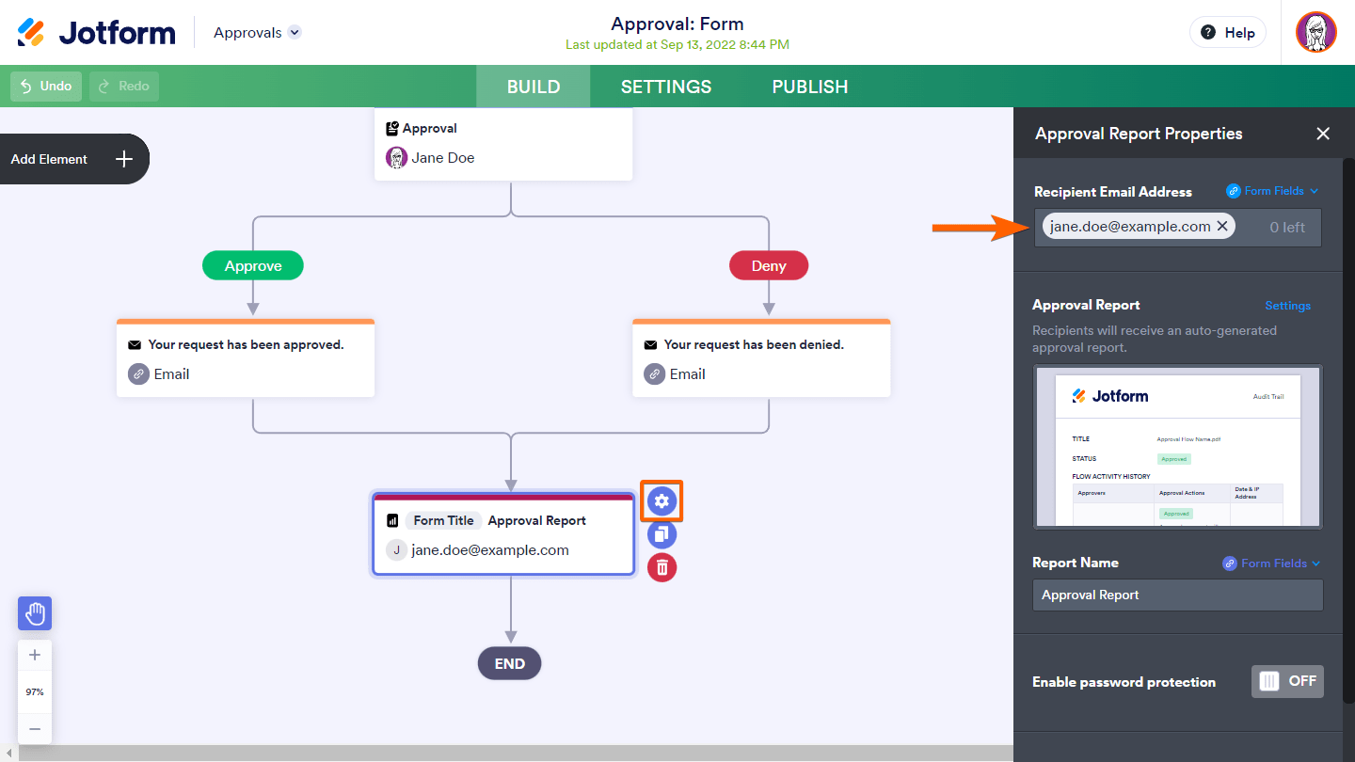Viewport: 1355px width, 762px height.
Task: Toggle Enable password protection switch
Action: click(1286, 681)
